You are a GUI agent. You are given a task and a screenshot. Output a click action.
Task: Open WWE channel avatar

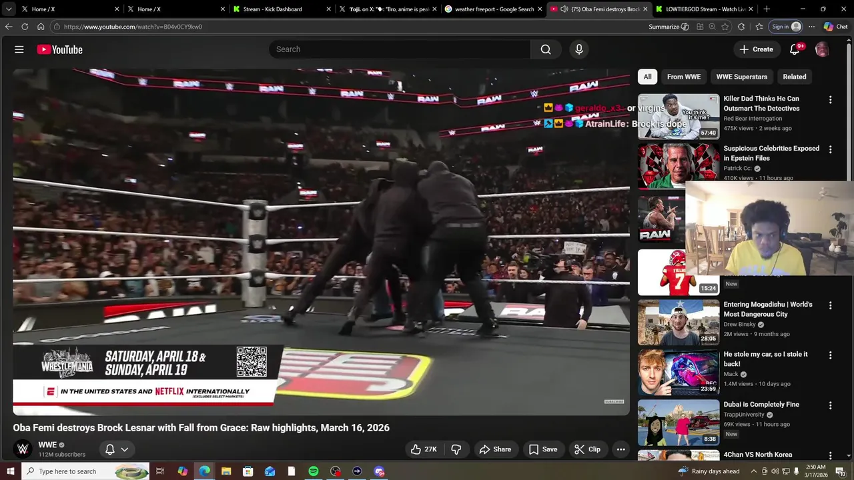tap(23, 449)
